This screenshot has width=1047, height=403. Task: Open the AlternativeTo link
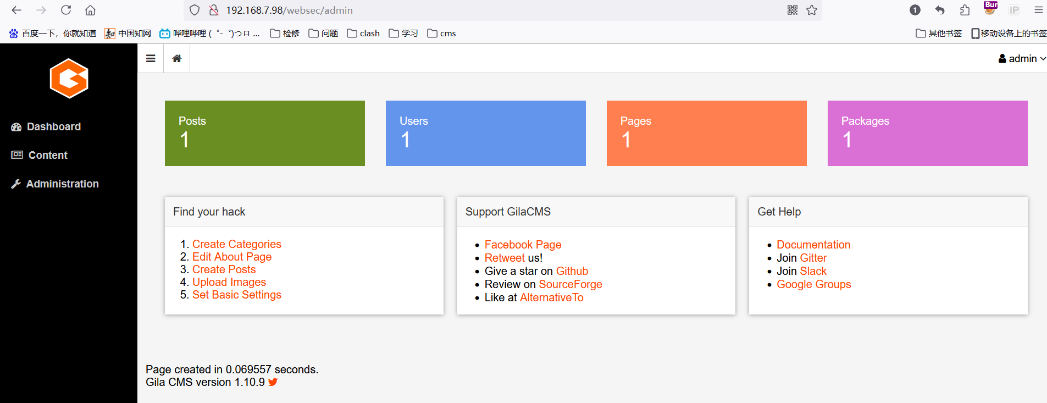[x=552, y=297]
